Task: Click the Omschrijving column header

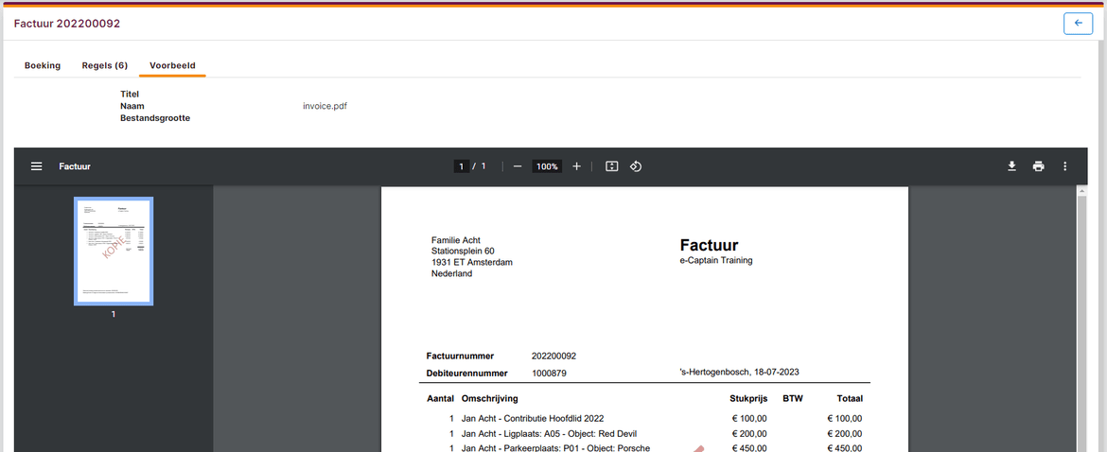Action: [x=490, y=398]
